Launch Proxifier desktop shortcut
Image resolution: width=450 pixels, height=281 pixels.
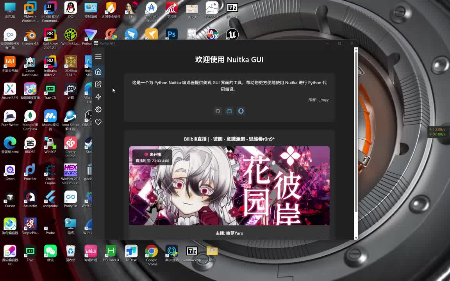point(30,173)
